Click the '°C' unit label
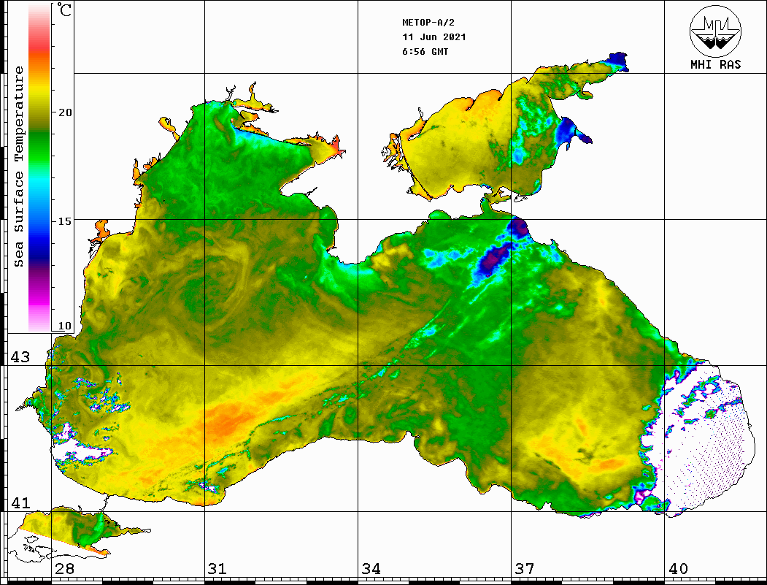The height and width of the screenshot is (585, 767). click(x=64, y=9)
